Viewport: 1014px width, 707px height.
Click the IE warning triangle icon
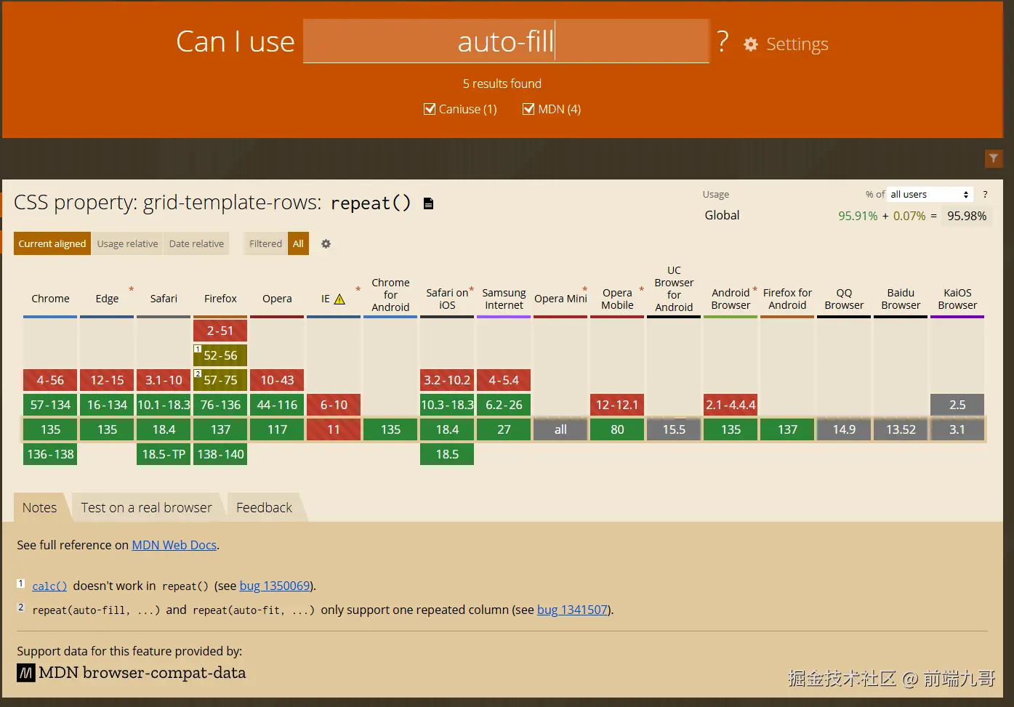click(x=339, y=299)
